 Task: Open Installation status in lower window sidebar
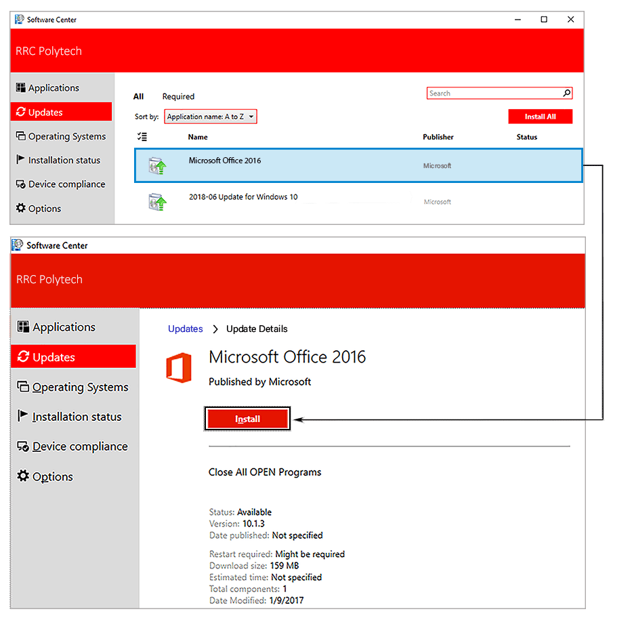click(x=77, y=417)
